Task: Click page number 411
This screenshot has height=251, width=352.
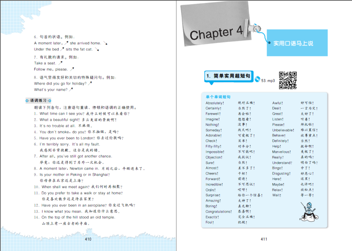Action: [x=264, y=239]
